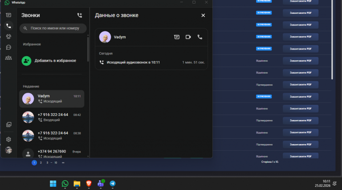
Task: Open File Explorer from the taskbar
Action: point(77,184)
